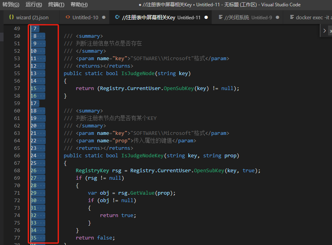Open the 运行(R) menu
332x245 pixels.
coord(33,5)
